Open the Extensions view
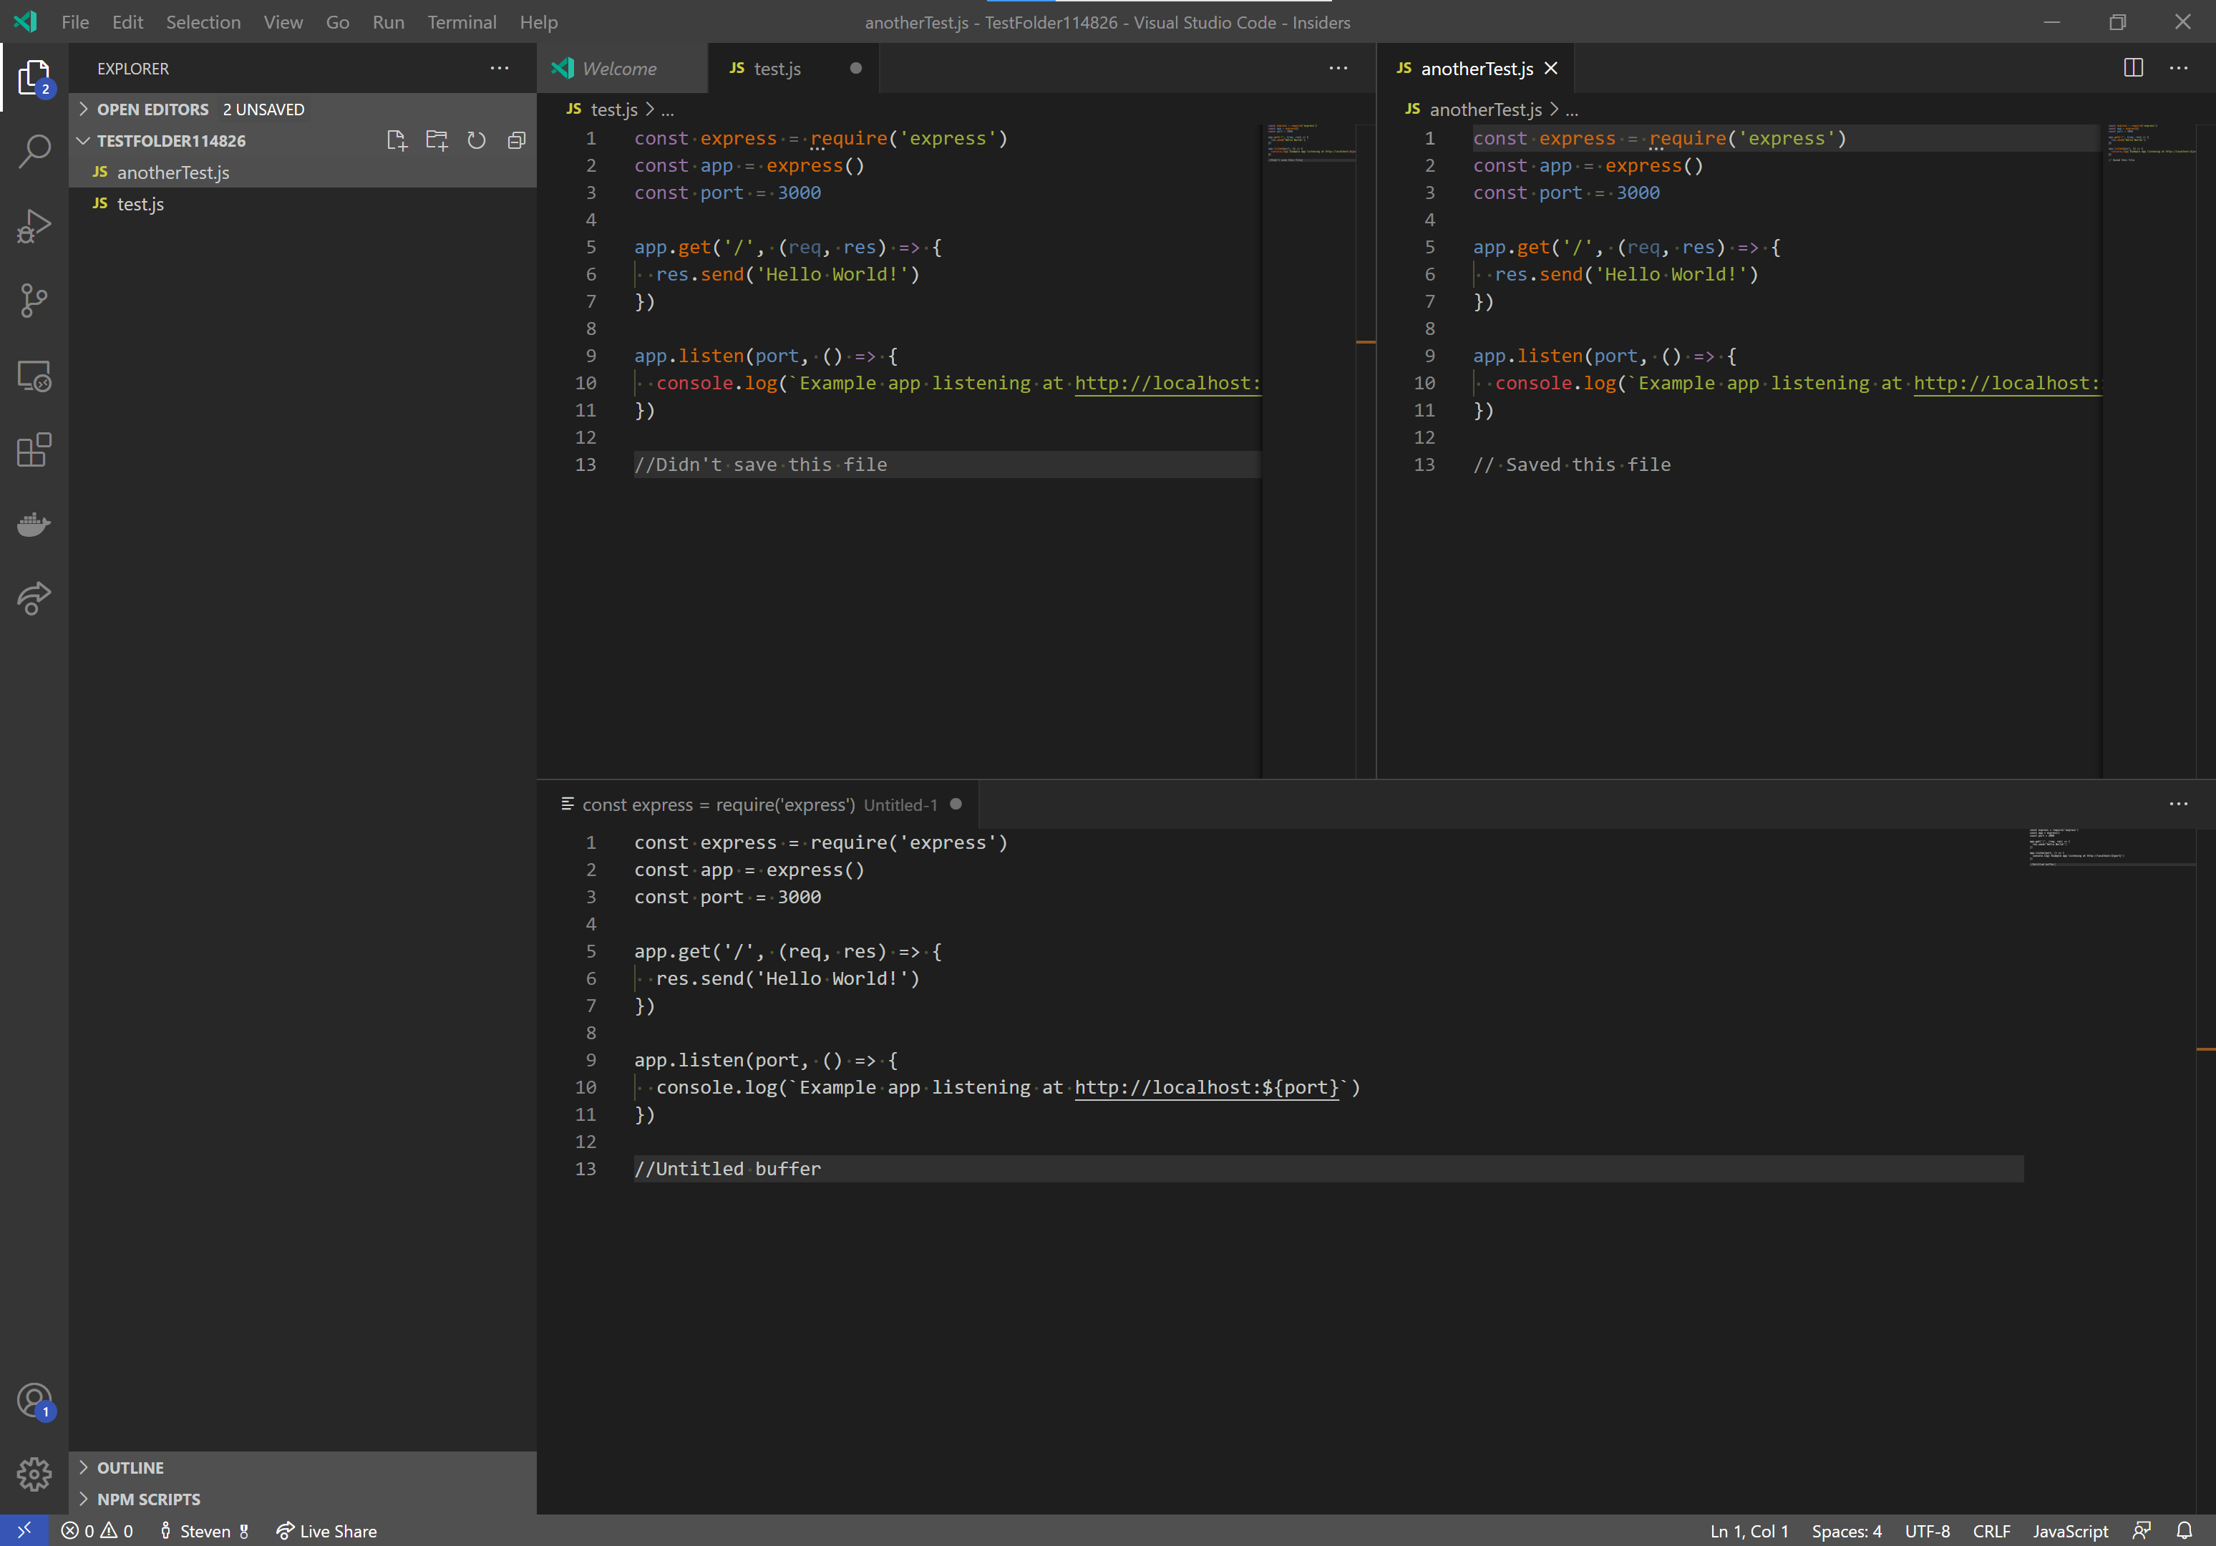 click(x=35, y=451)
